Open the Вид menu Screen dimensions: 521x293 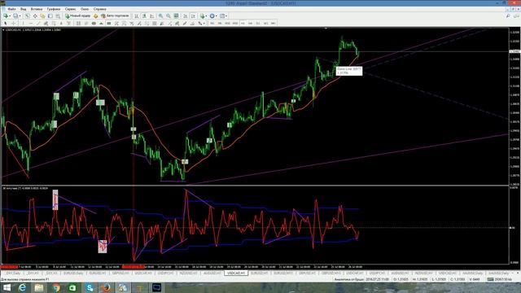tap(24, 9)
